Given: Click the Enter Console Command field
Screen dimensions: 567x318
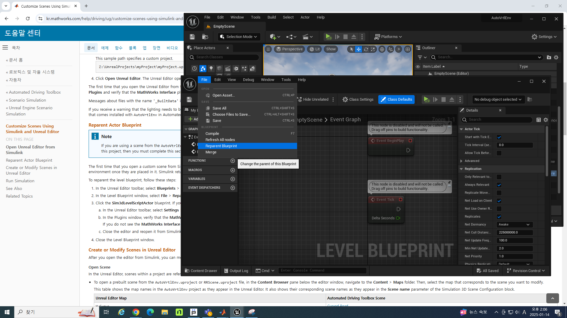Looking at the screenshot, I should (x=322, y=271).
